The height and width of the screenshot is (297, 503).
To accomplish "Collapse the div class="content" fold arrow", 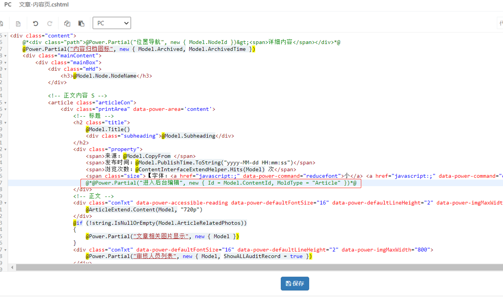I will (5, 36).
